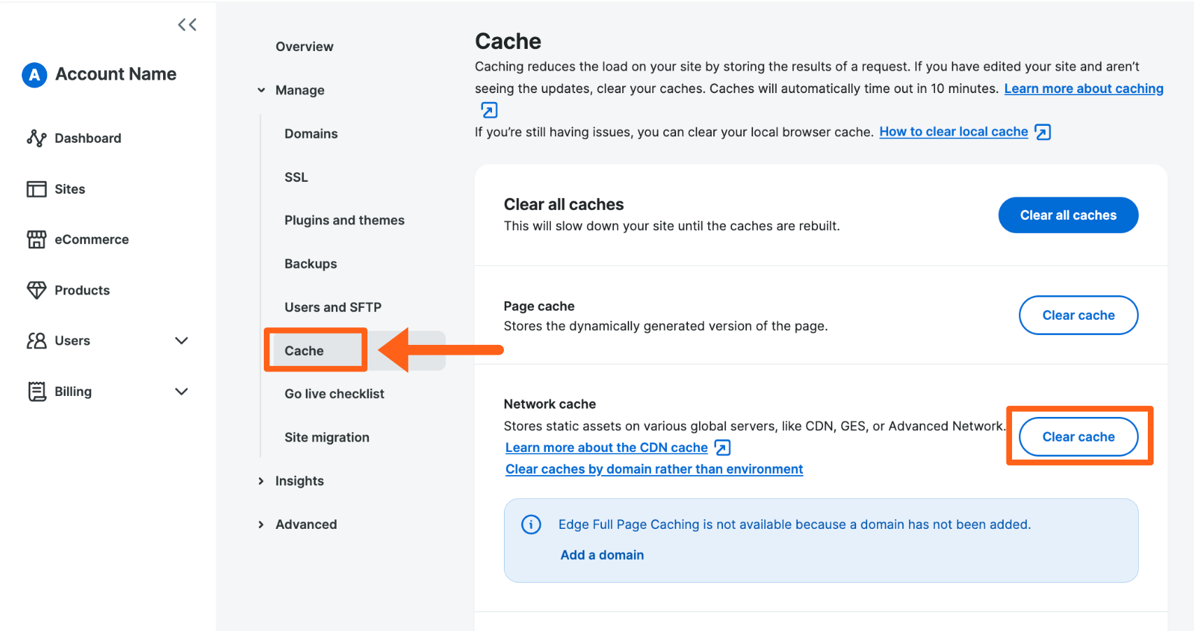Open the Users section icon
This screenshot has height=631, width=1194.
(x=36, y=341)
